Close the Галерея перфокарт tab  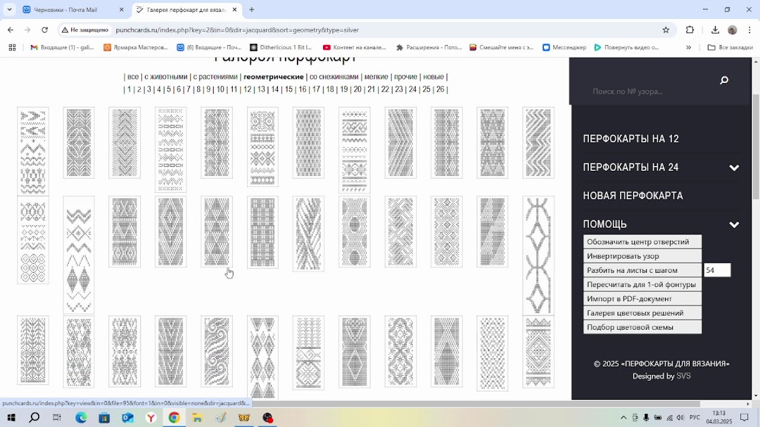(x=235, y=9)
